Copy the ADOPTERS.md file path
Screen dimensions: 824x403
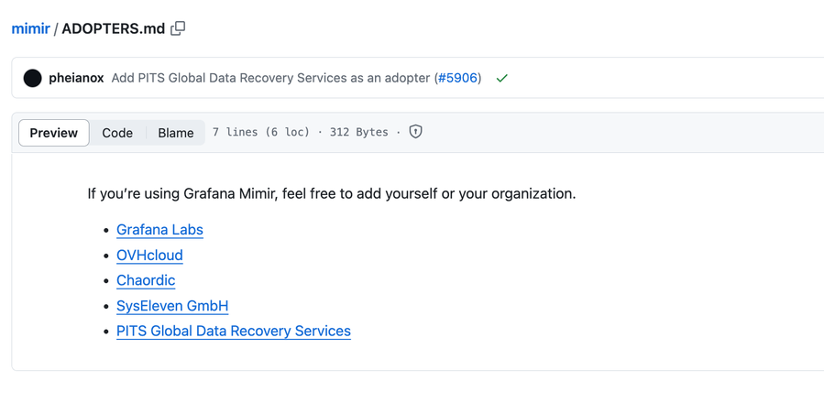click(x=178, y=28)
